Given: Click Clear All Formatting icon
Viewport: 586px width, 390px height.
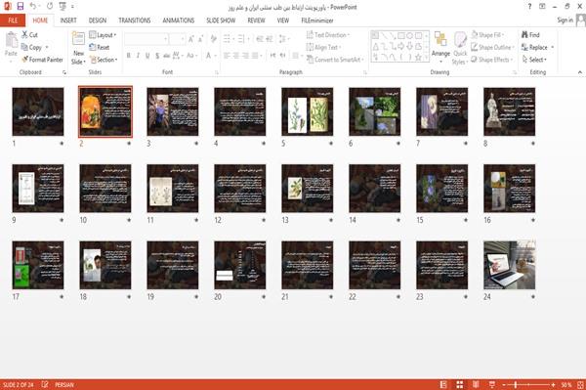Looking at the screenshot, I should 214,39.
